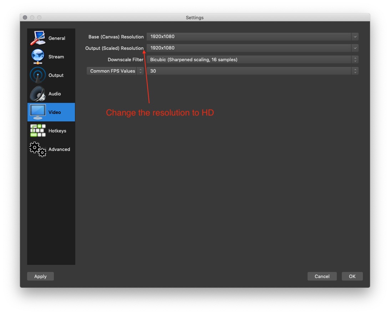The width and height of the screenshot is (390, 314).
Task: Cancel the settings changes
Action: click(322, 276)
